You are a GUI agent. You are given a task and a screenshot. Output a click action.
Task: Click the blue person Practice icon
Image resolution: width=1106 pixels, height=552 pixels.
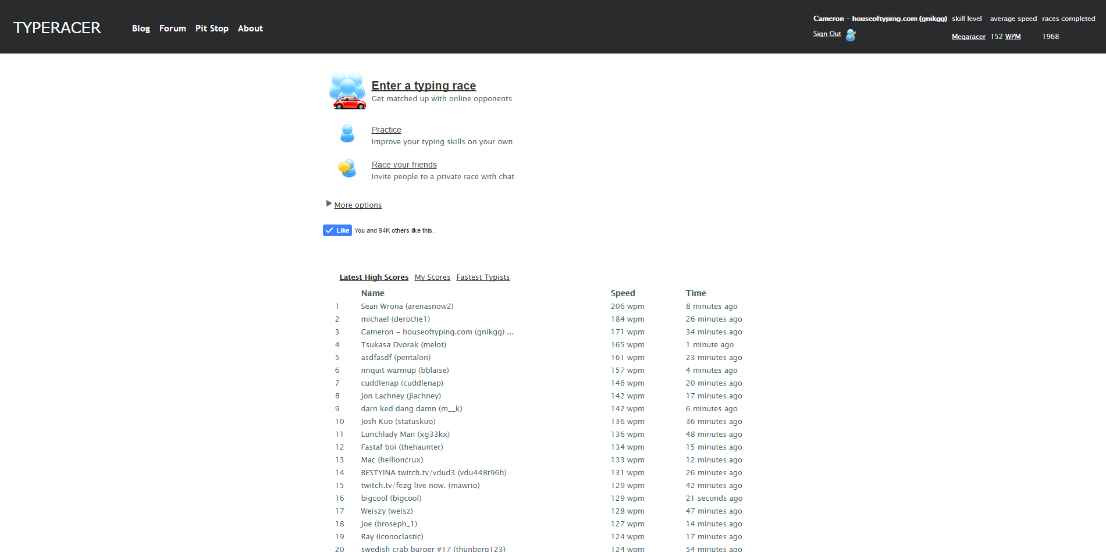point(347,134)
